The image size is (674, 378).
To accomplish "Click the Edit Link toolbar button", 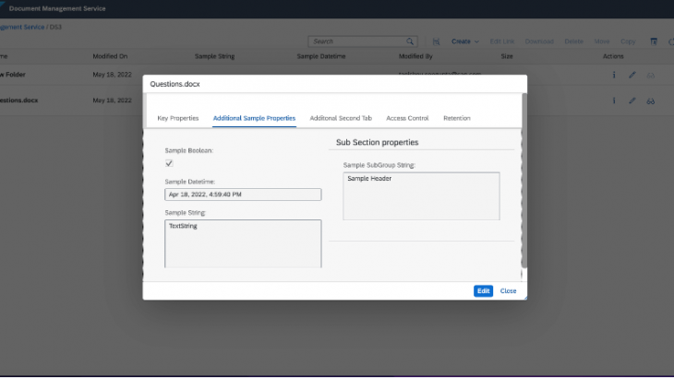I will [501, 41].
